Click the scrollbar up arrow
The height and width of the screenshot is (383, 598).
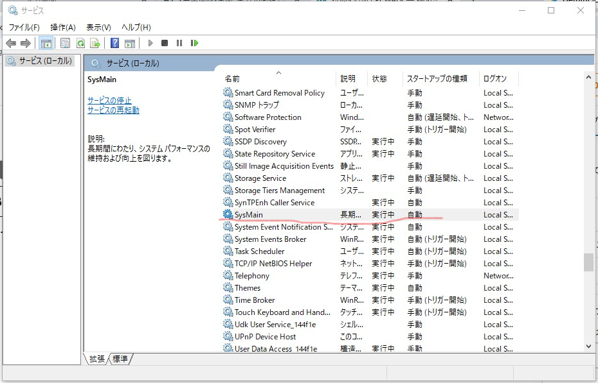point(588,77)
